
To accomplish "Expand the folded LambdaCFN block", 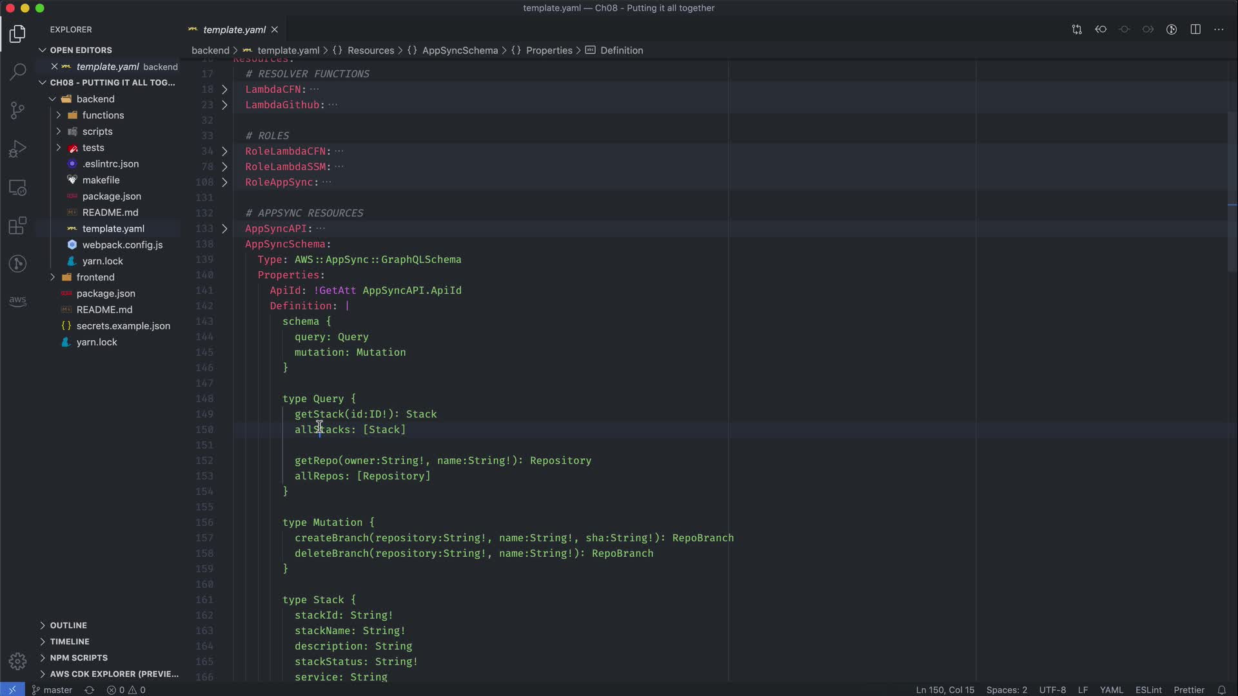I will (224, 90).
